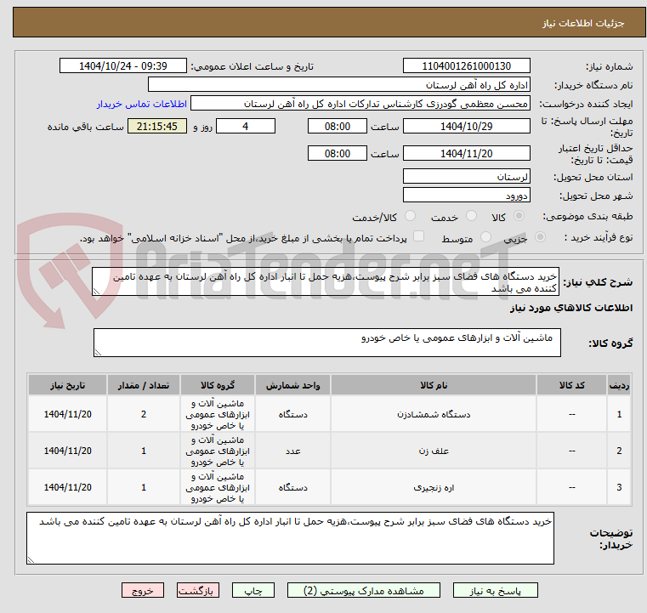Click the بازگشت back button
Viewport: 647px width, 613px height.
point(197,591)
